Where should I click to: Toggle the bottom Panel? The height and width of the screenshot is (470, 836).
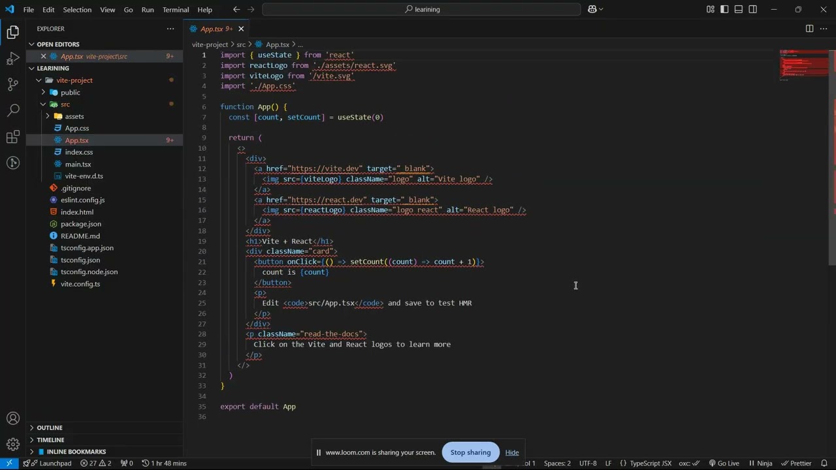point(739,9)
